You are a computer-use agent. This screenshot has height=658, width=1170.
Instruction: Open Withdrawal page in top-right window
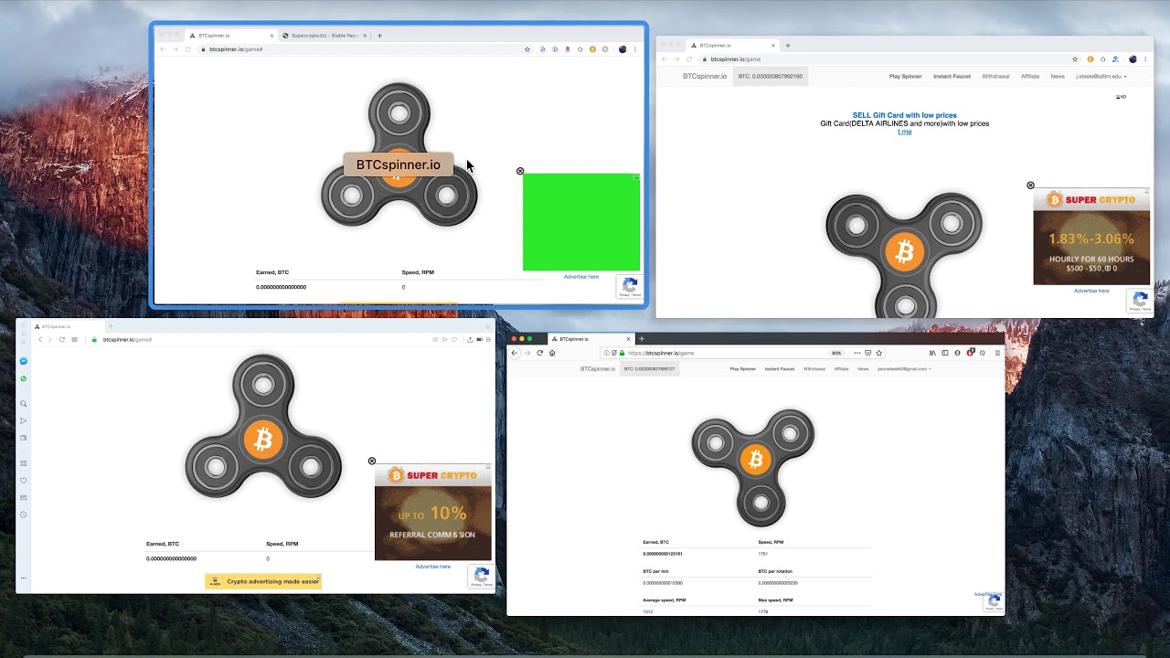[995, 77]
